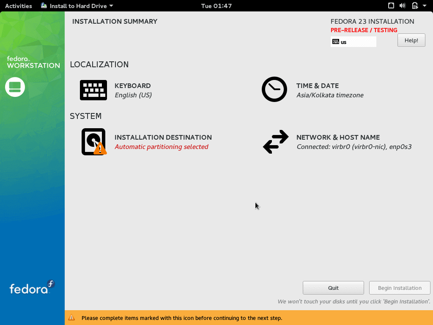Screen dimensions: 433x325
Task: Click the Begin Installation button
Action: pos(400,288)
